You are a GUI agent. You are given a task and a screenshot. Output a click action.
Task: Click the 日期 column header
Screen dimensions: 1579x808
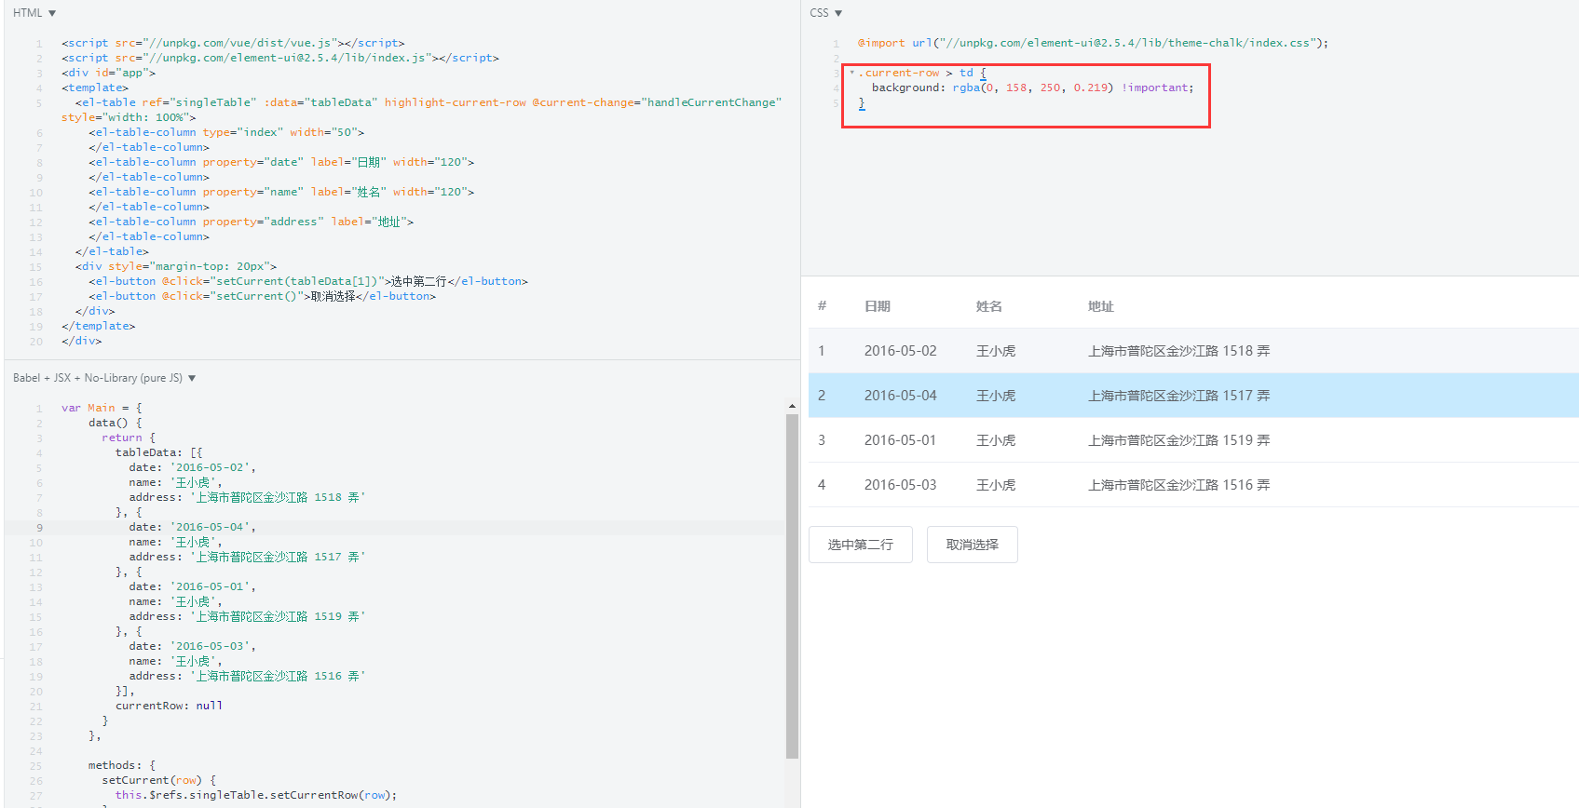(x=878, y=306)
